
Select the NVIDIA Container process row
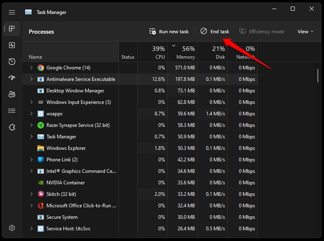pyautogui.click(x=140, y=183)
